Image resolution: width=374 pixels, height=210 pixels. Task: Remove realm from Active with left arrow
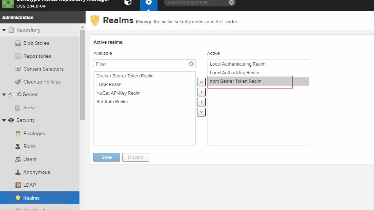pos(201,102)
